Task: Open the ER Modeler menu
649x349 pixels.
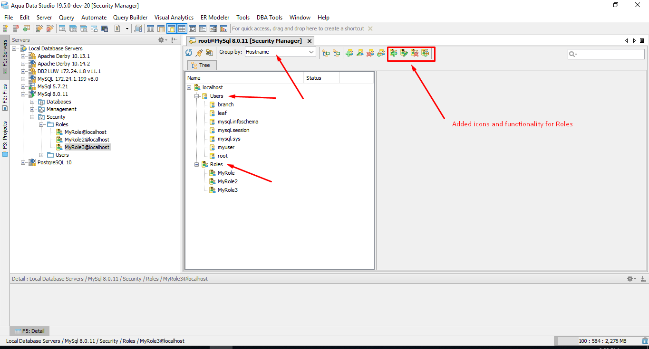Action: pyautogui.click(x=215, y=17)
